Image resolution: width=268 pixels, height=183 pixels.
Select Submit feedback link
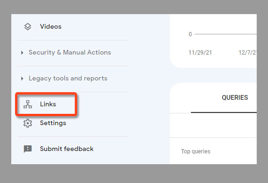[x=67, y=149]
